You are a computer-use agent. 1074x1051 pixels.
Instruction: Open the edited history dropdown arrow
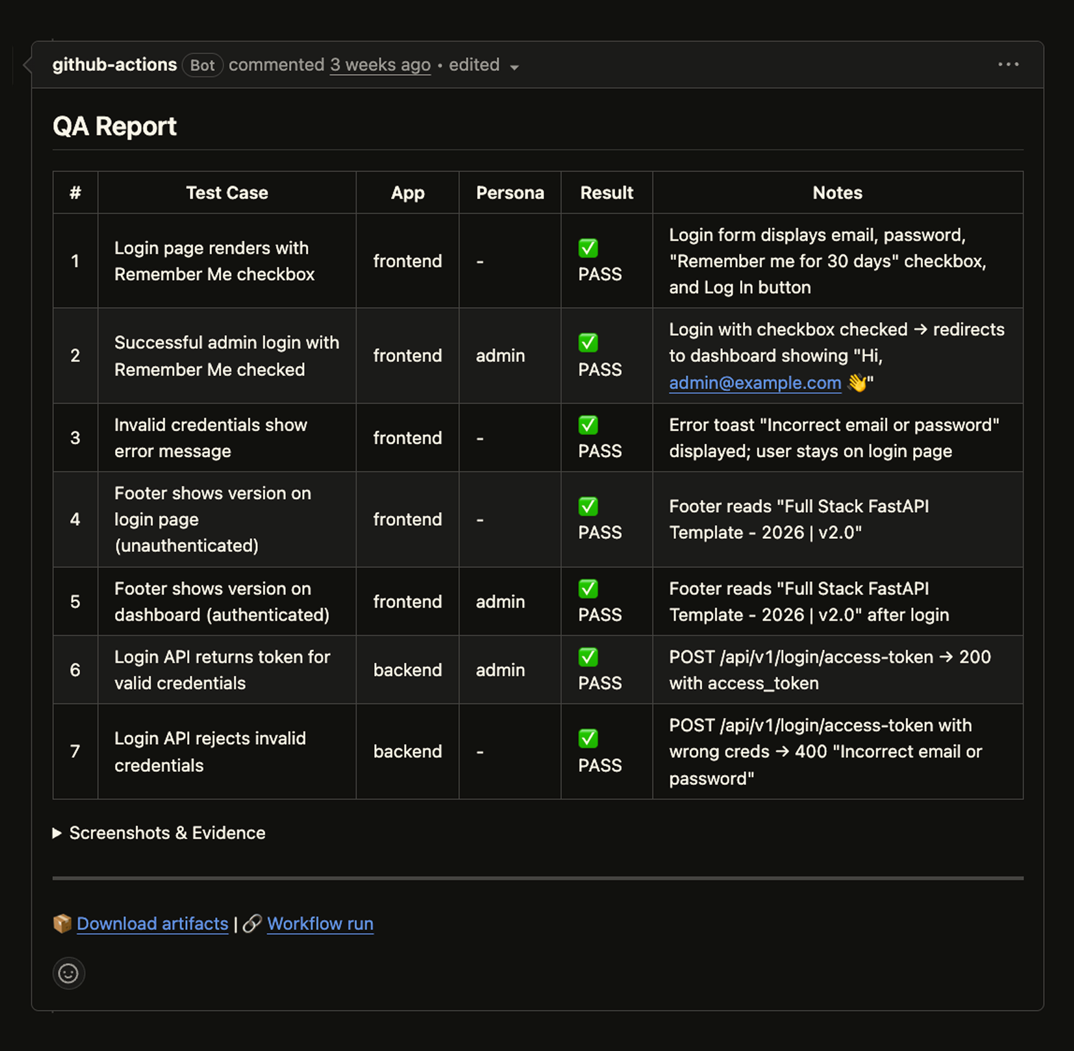coord(514,67)
